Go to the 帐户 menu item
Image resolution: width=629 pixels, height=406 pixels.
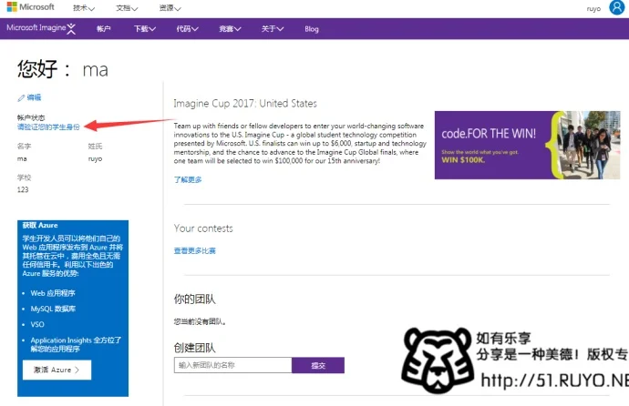[x=104, y=29]
